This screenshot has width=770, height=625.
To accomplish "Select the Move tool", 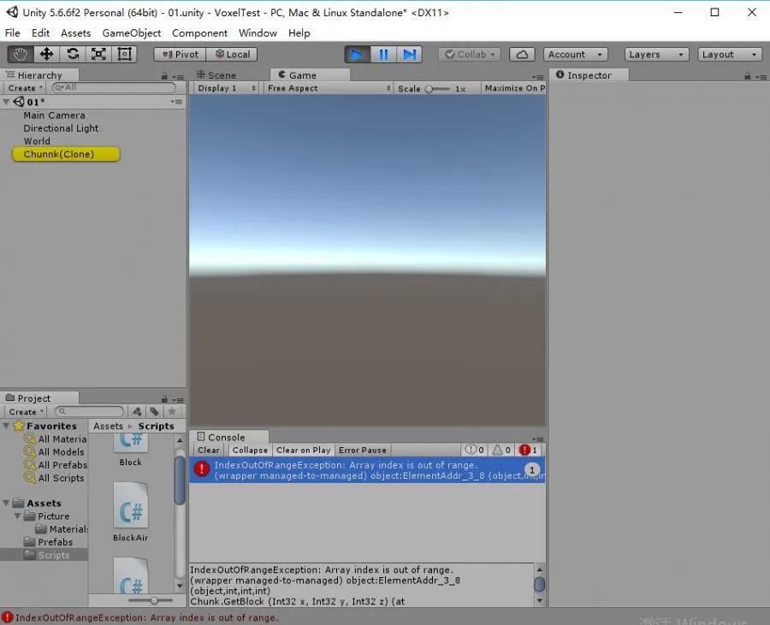I will point(47,54).
